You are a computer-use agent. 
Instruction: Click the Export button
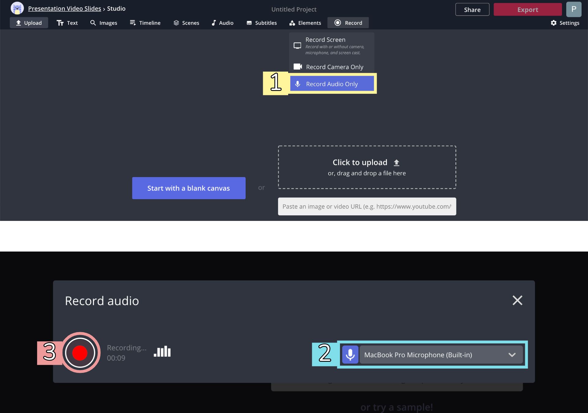[527, 9]
